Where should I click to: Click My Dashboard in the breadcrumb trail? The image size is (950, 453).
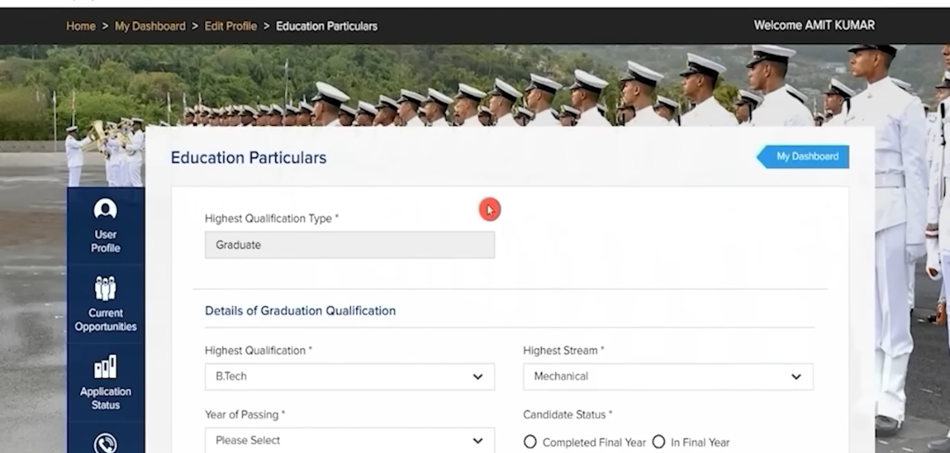tap(150, 26)
